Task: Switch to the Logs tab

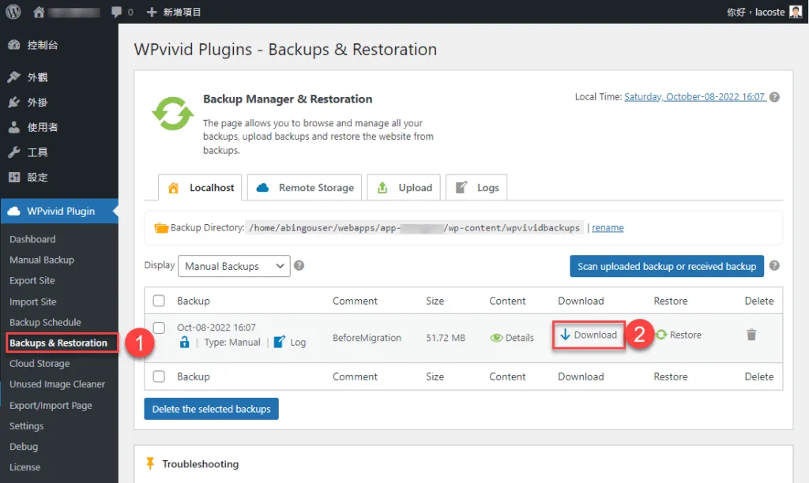Action: tap(476, 188)
